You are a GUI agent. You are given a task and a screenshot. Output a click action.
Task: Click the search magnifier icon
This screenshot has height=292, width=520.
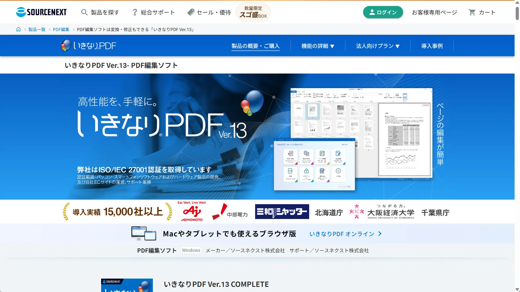[x=84, y=12]
